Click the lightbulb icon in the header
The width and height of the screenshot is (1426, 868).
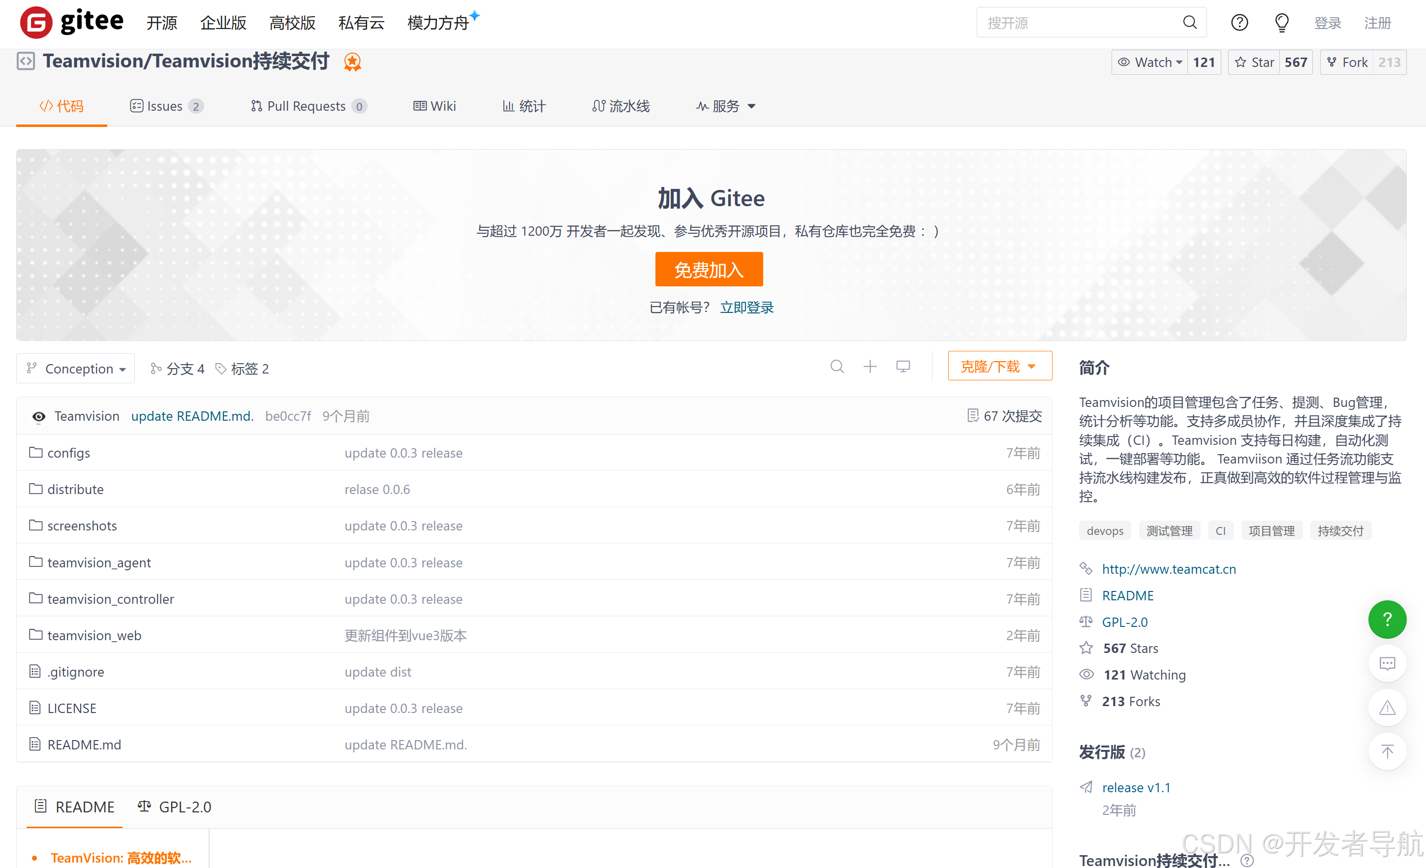(x=1281, y=23)
